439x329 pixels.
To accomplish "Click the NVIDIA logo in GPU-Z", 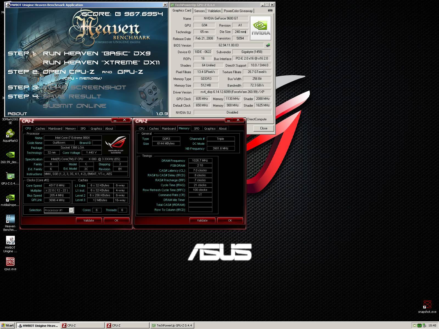I will coord(261,28).
